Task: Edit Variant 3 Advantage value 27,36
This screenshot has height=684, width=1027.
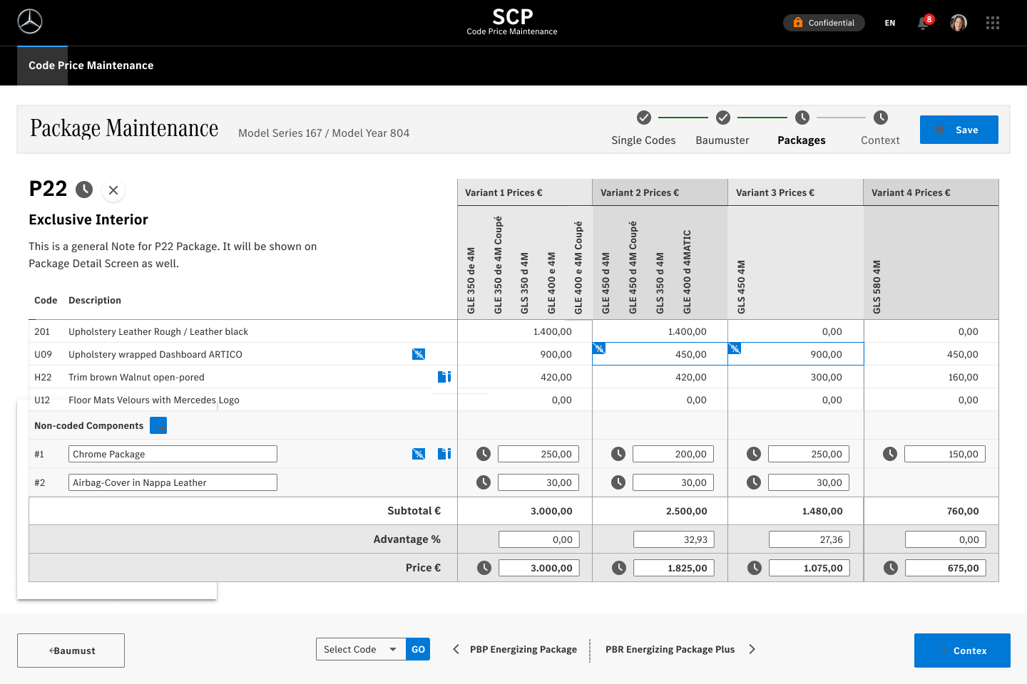Action: pyautogui.click(x=809, y=539)
